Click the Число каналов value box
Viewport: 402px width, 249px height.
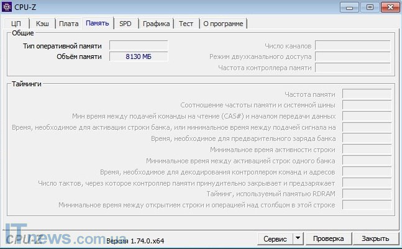pyautogui.click(x=352, y=45)
